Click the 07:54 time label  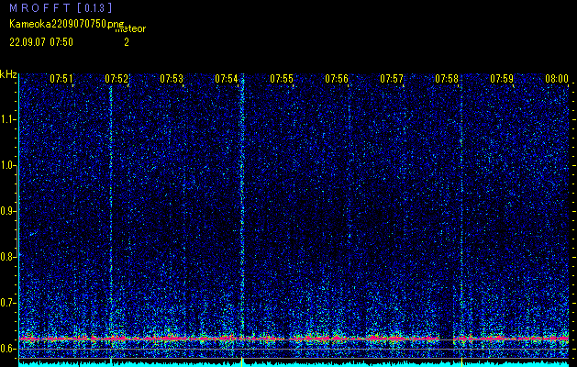pos(227,79)
